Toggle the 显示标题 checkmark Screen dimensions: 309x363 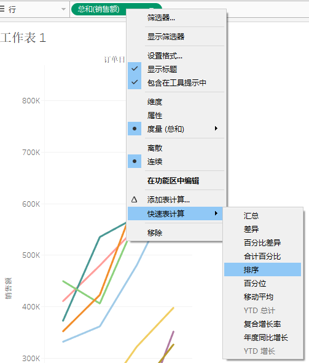pos(176,69)
